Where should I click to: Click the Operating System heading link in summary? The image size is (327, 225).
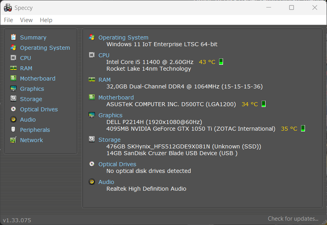click(x=123, y=37)
